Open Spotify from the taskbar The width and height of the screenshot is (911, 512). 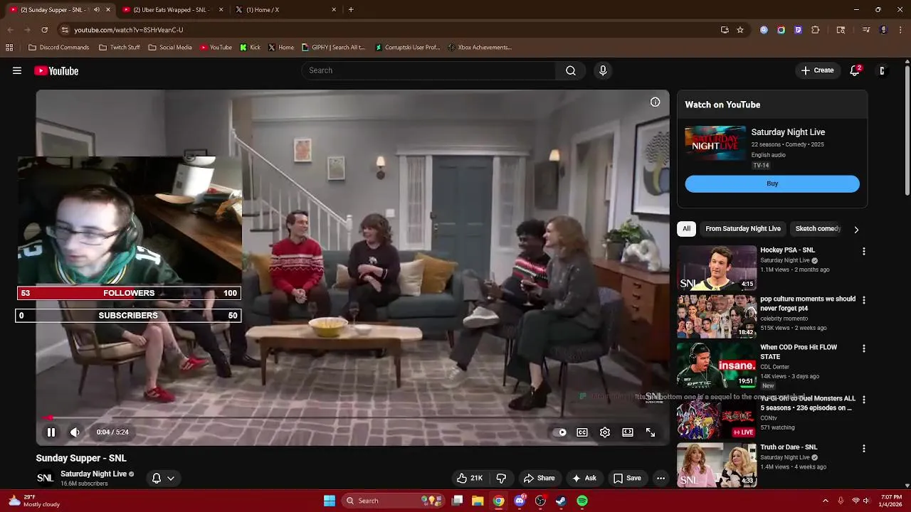[x=582, y=501]
